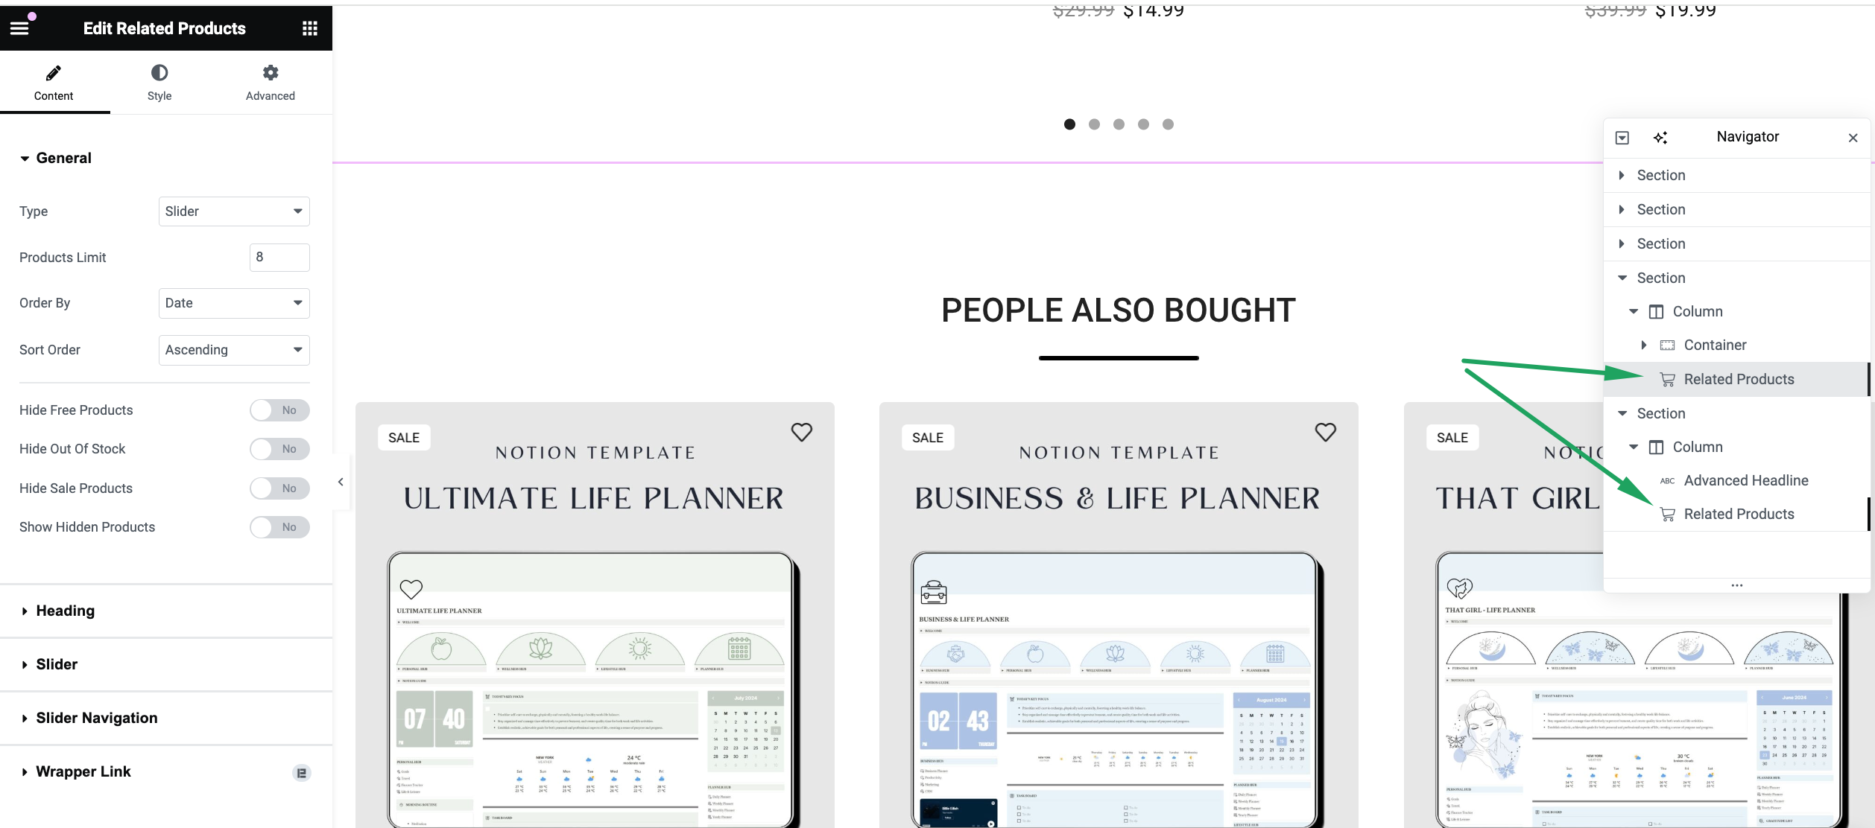The height and width of the screenshot is (828, 1875).
Task: Click the Products Limit number field
Action: (279, 257)
